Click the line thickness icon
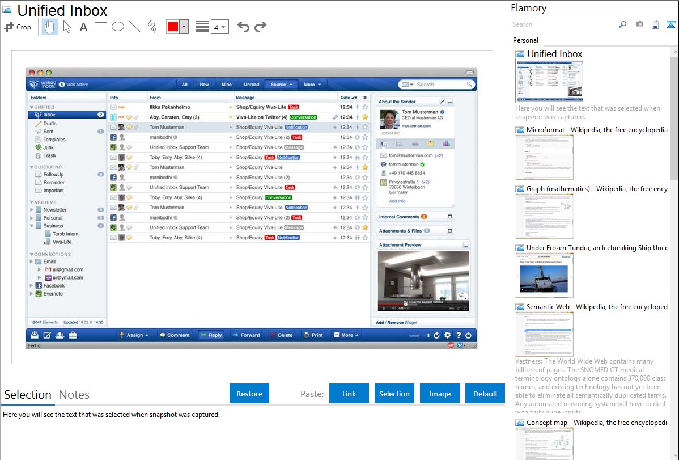The height and width of the screenshot is (460, 679). coord(202,27)
